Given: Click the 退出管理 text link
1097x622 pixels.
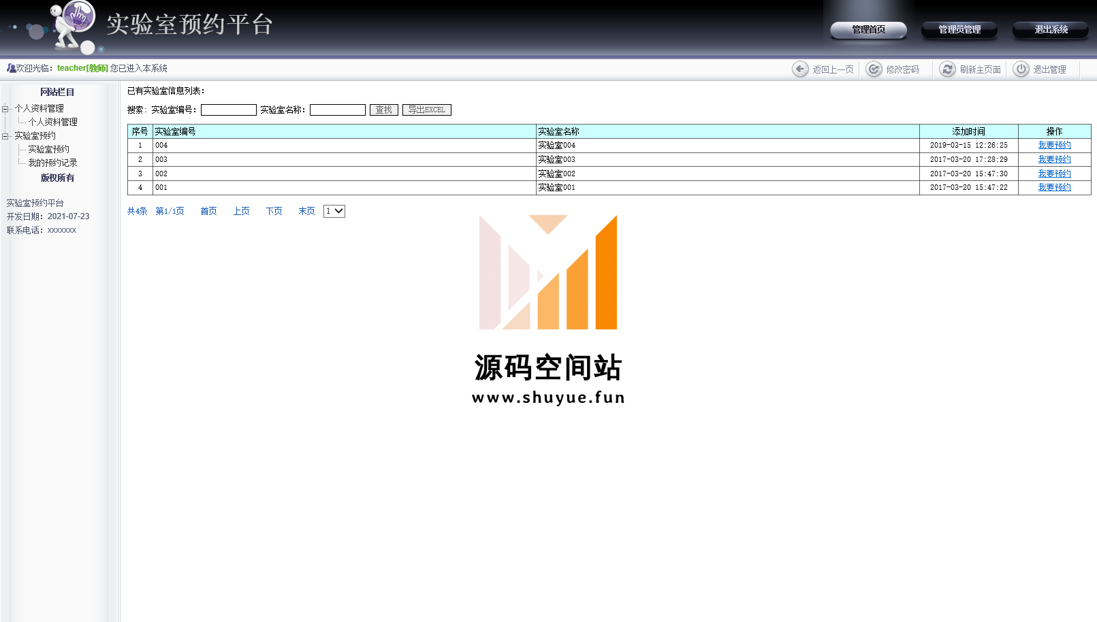Looking at the screenshot, I should click(1049, 69).
